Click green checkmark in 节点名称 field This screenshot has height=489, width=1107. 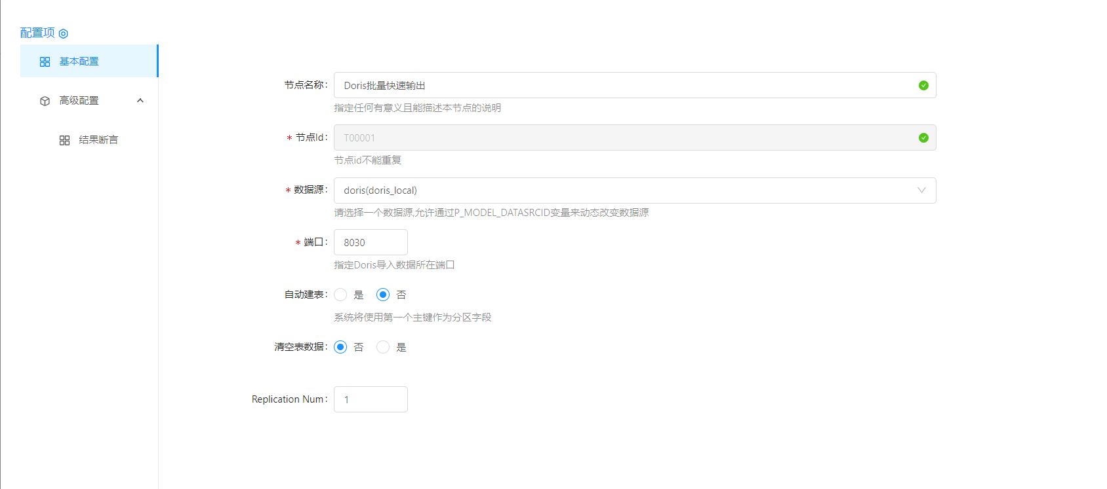[x=923, y=86]
